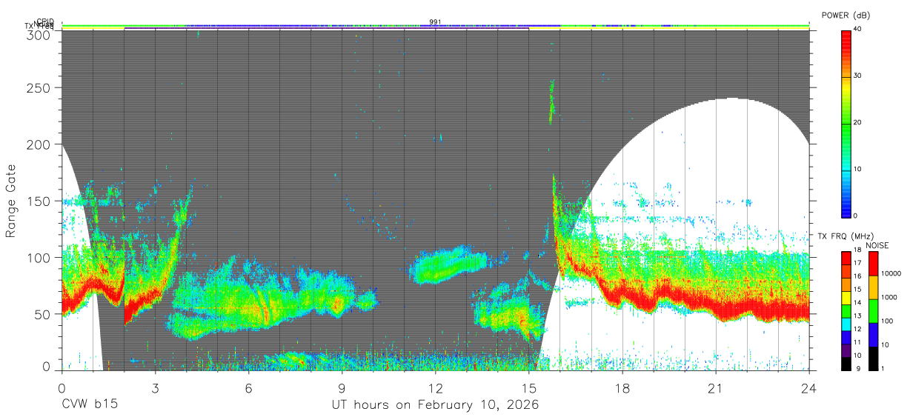Click the "12" UT hour tick label

click(435, 389)
